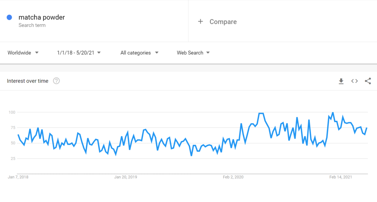Click the 100 value axis label
The image size is (377, 202).
[12, 112]
